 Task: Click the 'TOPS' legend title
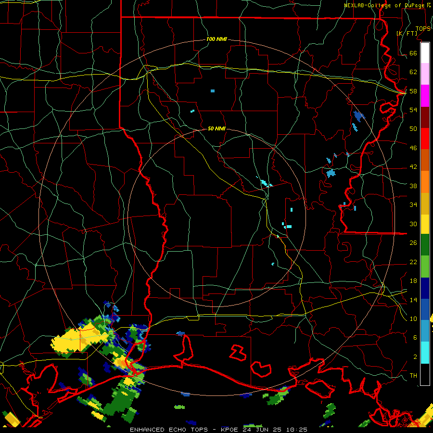click(423, 29)
